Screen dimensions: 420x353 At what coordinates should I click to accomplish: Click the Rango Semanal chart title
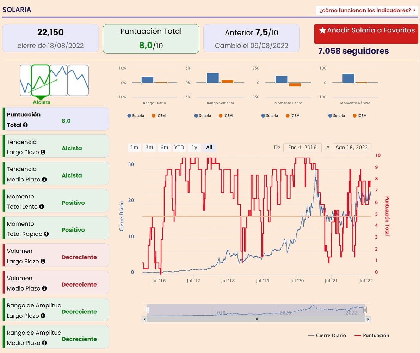pyautogui.click(x=220, y=103)
